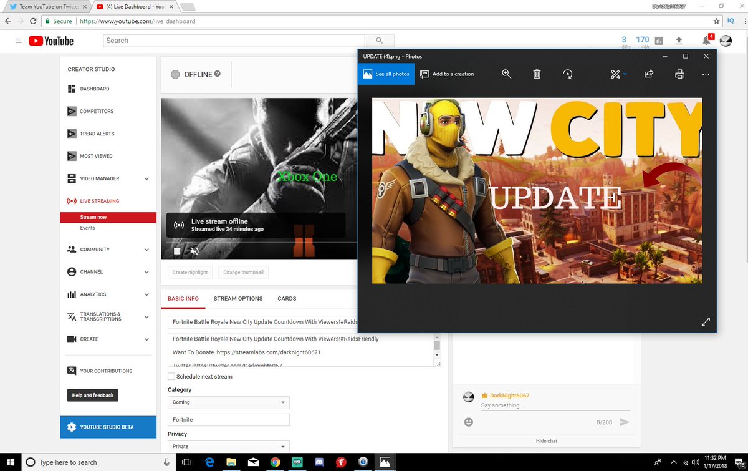The image size is (748, 471).
Task: Open the Photos three-dot more menu
Action: click(706, 74)
